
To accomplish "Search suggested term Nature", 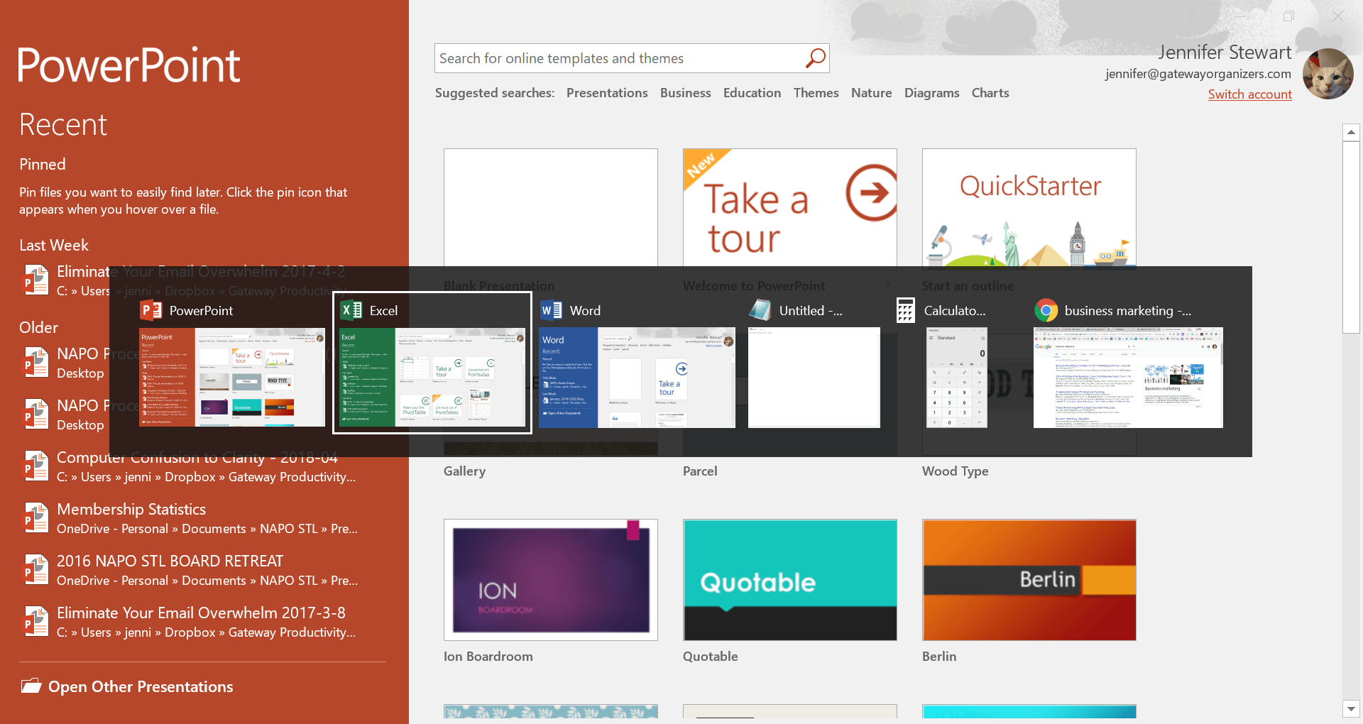I will pos(871,93).
